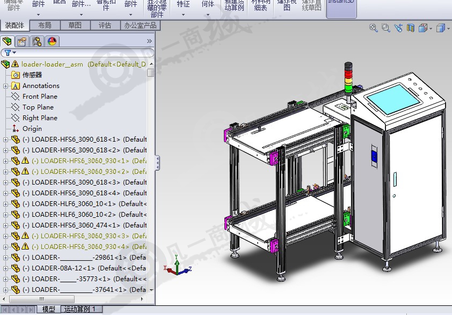The height and width of the screenshot is (315, 452).
Task: Click warning icon on LOADER-HFS6_3060_930<3>
Action: pyautogui.click(x=25, y=236)
